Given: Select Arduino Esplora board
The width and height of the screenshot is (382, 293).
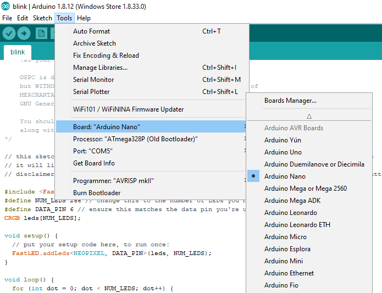Looking at the screenshot, I should (x=309, y=249).
